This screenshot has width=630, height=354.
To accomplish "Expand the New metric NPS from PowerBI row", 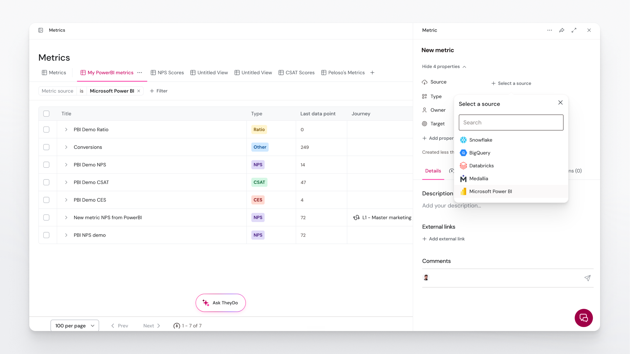I will point(66,218).
